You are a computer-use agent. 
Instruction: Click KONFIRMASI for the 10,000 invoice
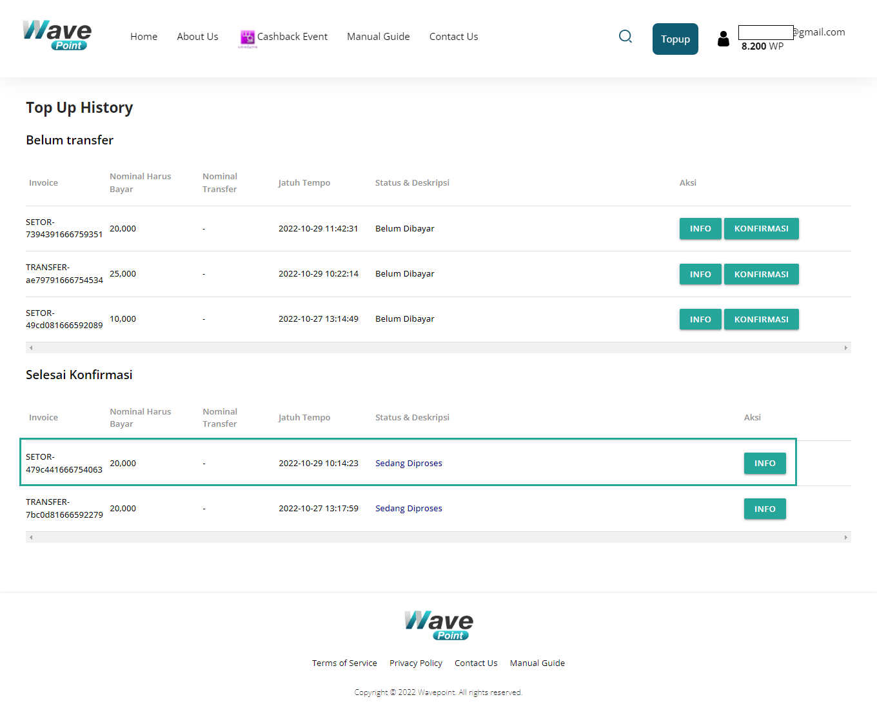(x=761, y=319)
